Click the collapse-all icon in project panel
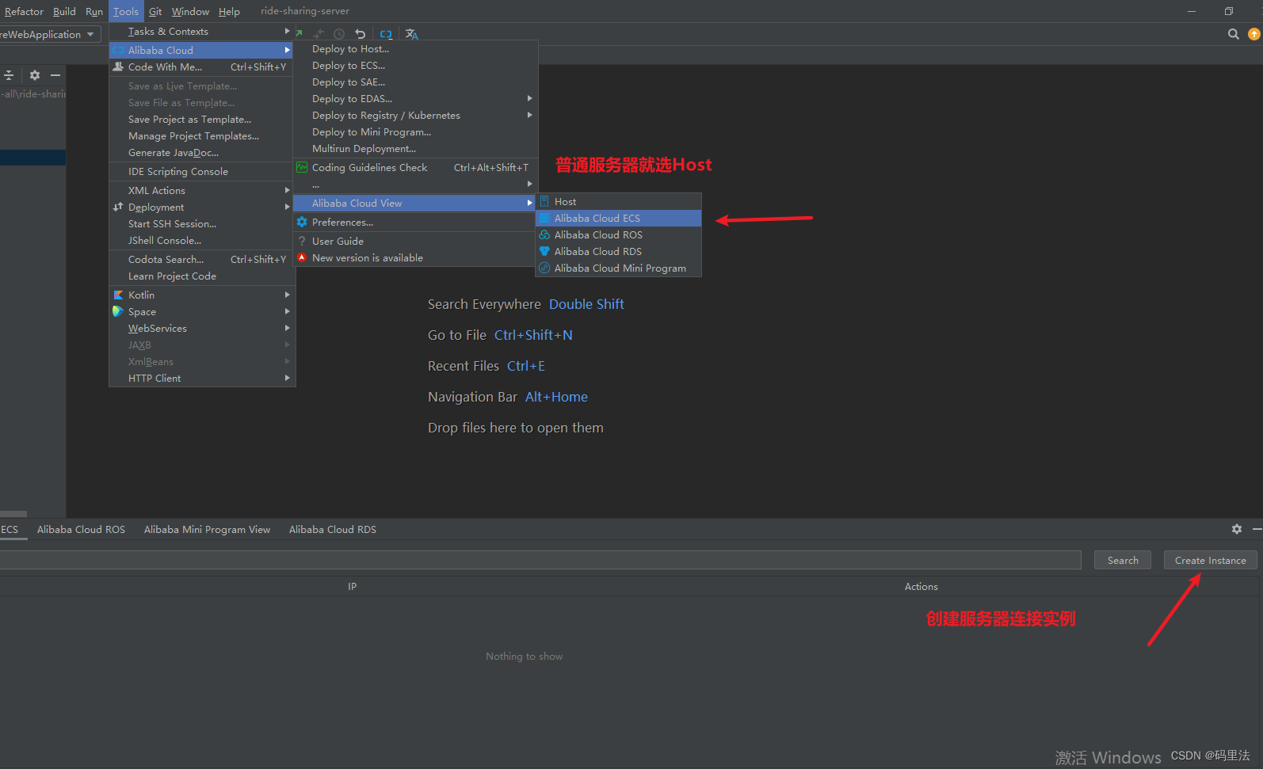1263x769 pixels. coord(9,75)
